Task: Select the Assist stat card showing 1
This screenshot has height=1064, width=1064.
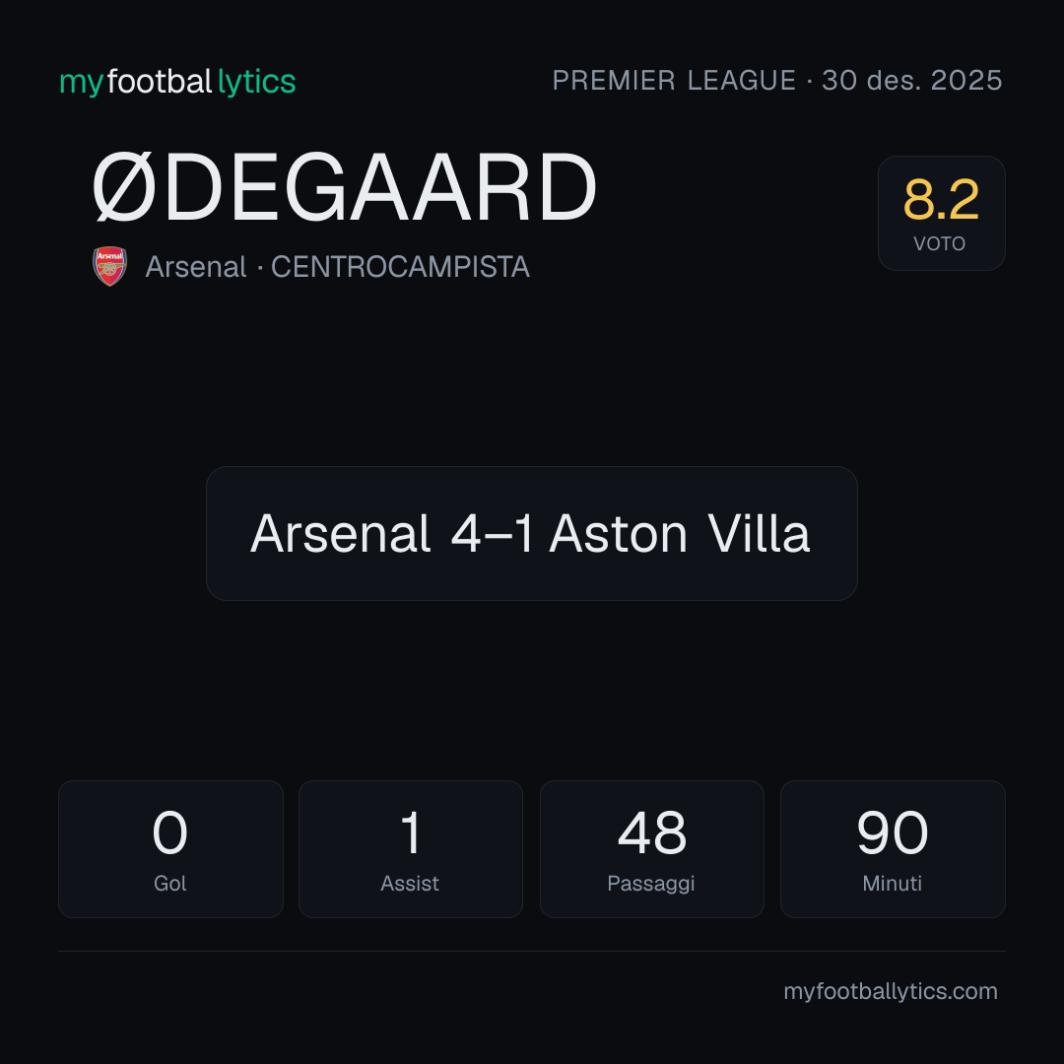Action: tap(411, 849)
